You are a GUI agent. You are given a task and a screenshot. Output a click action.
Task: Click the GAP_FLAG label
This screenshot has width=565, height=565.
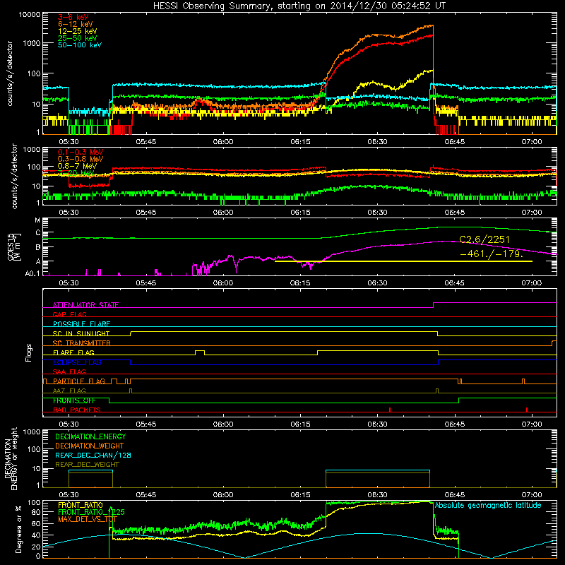point(69,314)
